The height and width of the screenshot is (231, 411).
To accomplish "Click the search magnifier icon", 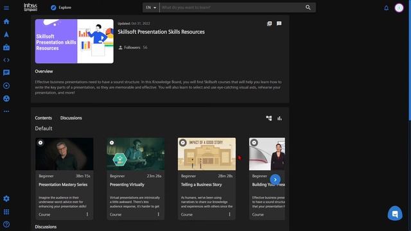I will 308,8.
